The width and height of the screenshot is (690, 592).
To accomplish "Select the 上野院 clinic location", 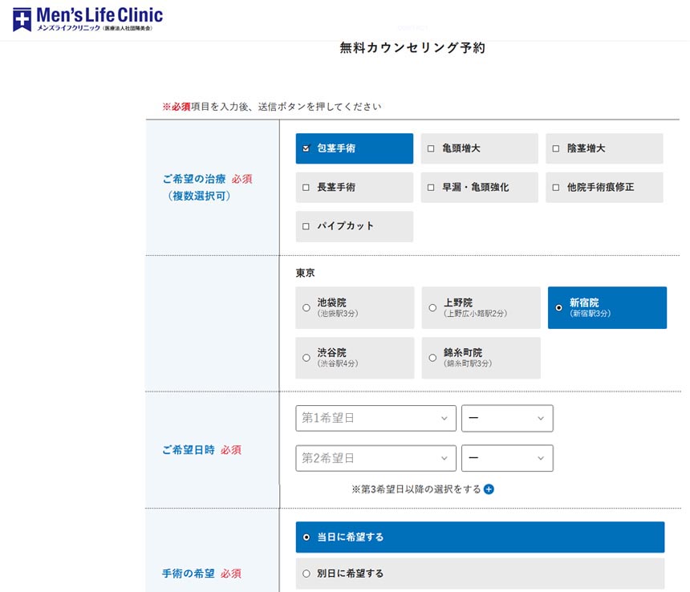I will [x=432, y=308].
